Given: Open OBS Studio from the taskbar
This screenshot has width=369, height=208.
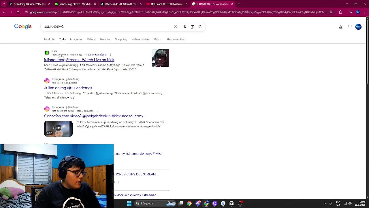Looking at the screenshot, I should click(240, 203).
